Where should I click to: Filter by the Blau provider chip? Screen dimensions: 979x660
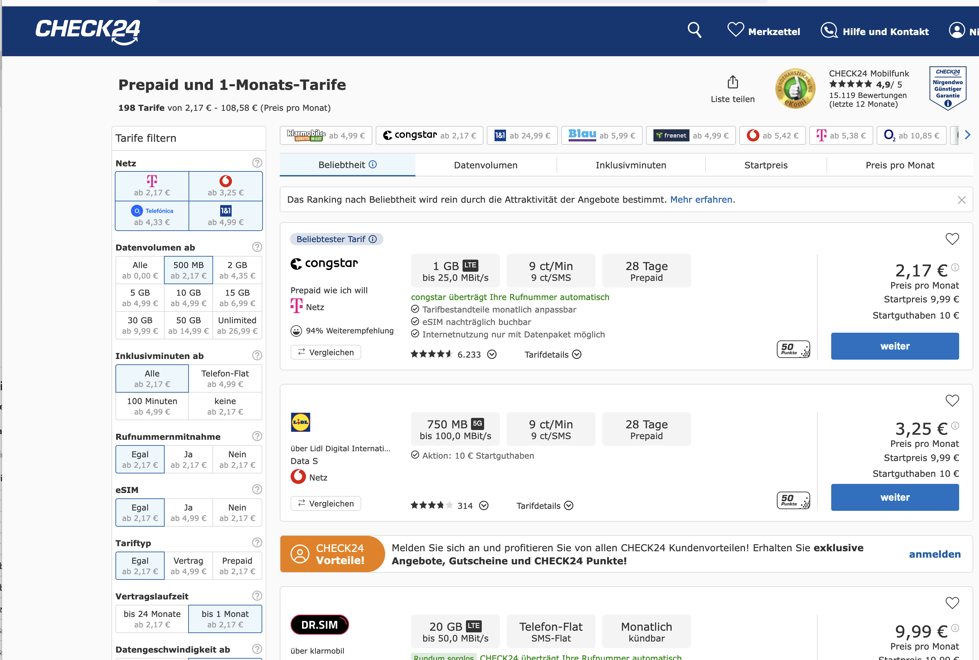[601, 135]
